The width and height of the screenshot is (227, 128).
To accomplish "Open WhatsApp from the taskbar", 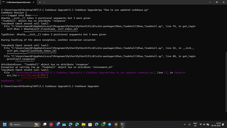I will tap(103, 124).
